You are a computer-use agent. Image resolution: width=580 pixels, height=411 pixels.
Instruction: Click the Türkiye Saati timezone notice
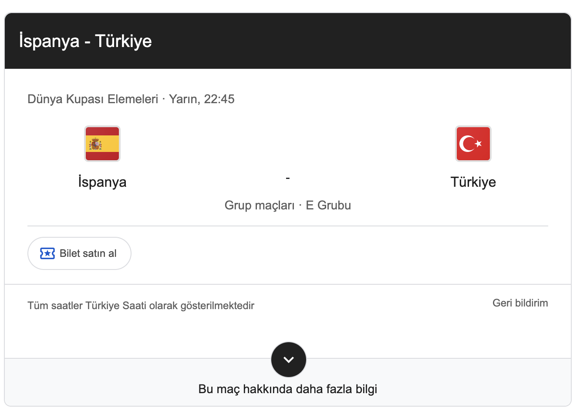(x=141, y=306)
